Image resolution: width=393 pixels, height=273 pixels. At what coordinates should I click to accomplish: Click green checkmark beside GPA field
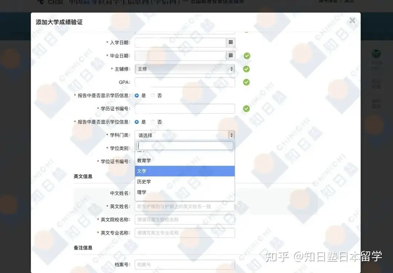[246, 82]
